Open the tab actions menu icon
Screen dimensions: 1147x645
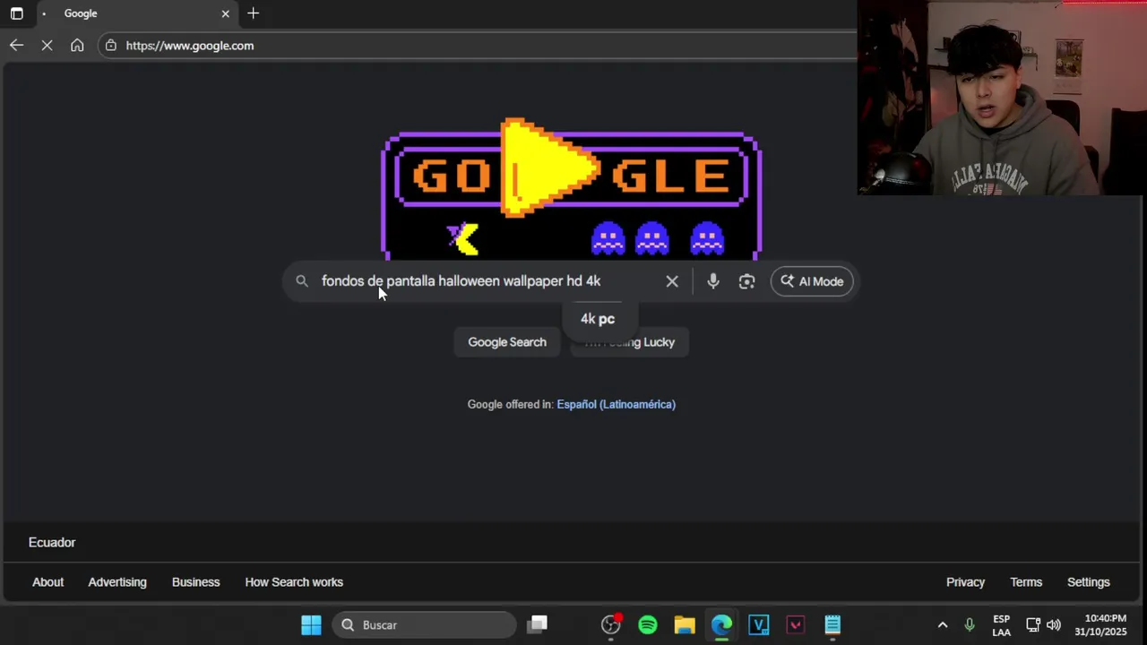pyautogui.click(x=16, y=13)
